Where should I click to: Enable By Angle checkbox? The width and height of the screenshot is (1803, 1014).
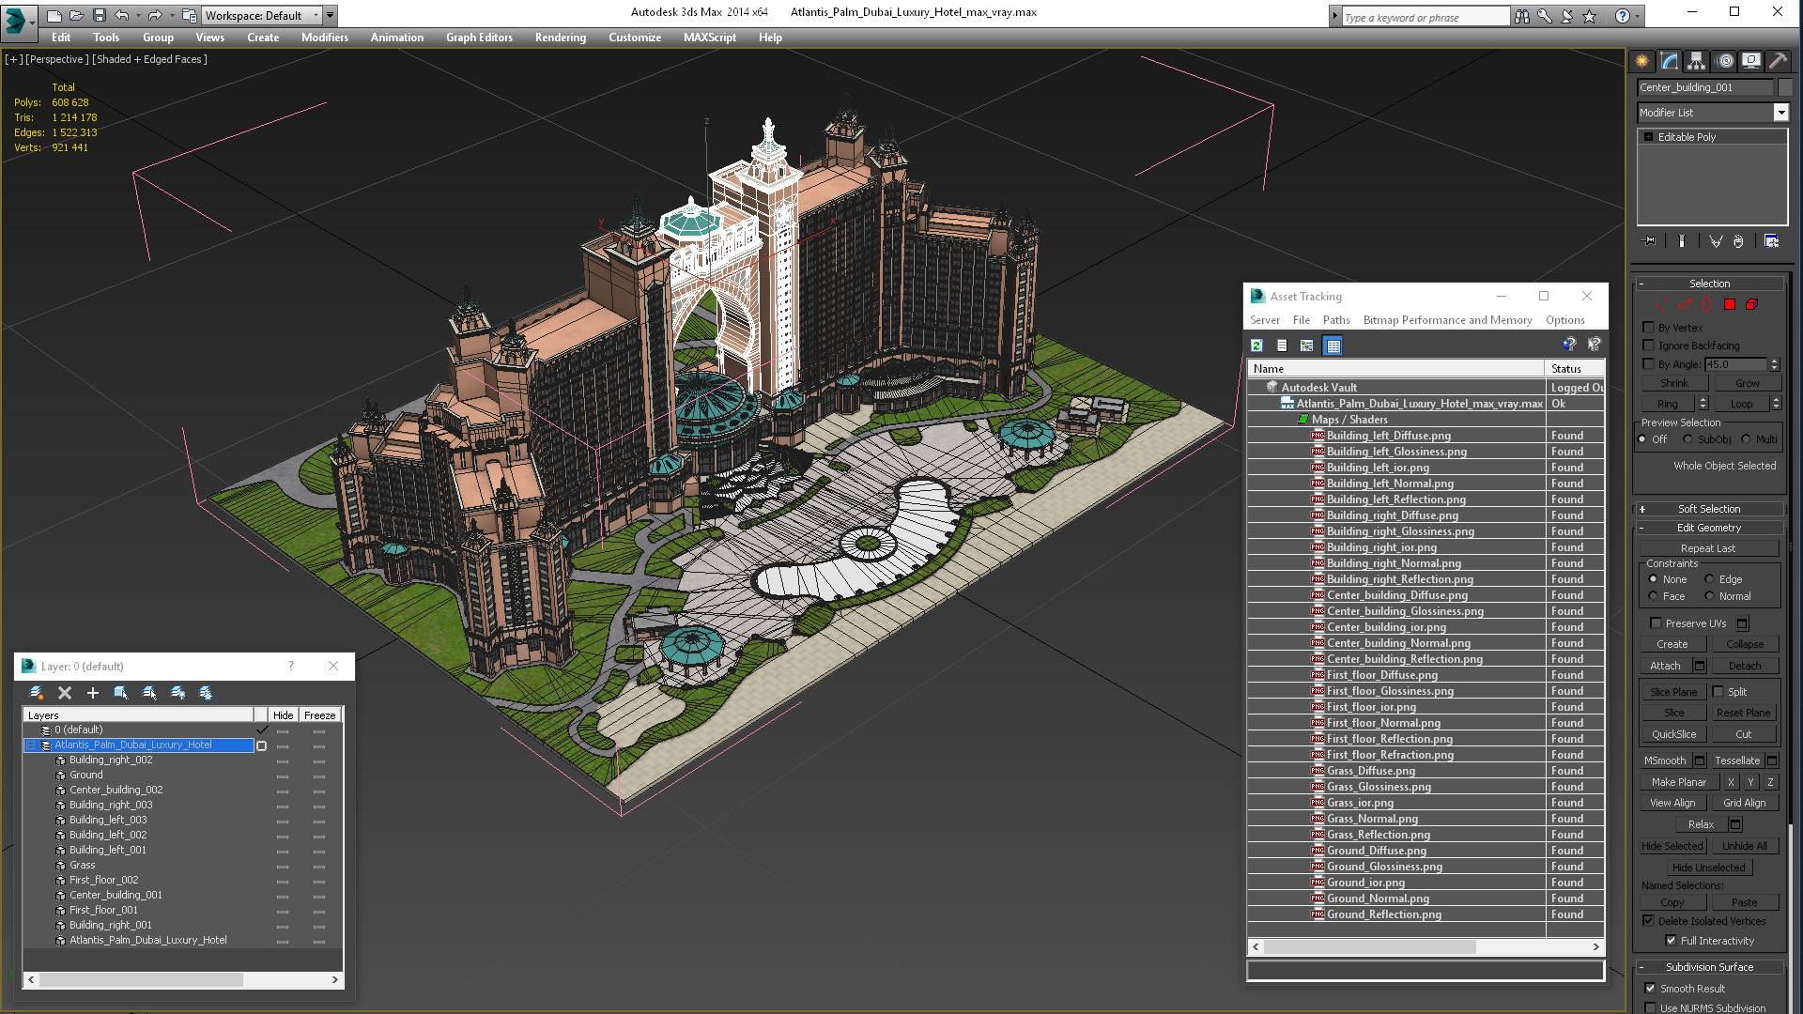pyautogui.click(x=1648, y=363)
